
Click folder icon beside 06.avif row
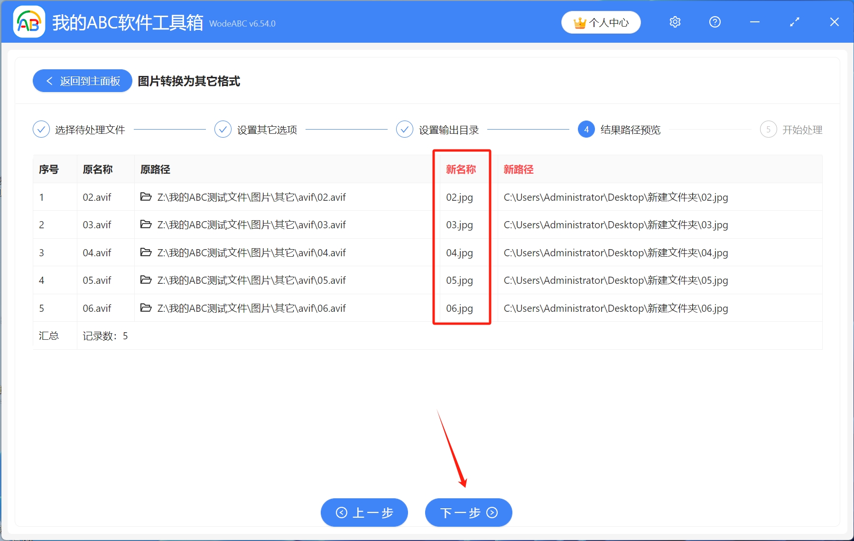pyautogui.click(x=146, y=308)
